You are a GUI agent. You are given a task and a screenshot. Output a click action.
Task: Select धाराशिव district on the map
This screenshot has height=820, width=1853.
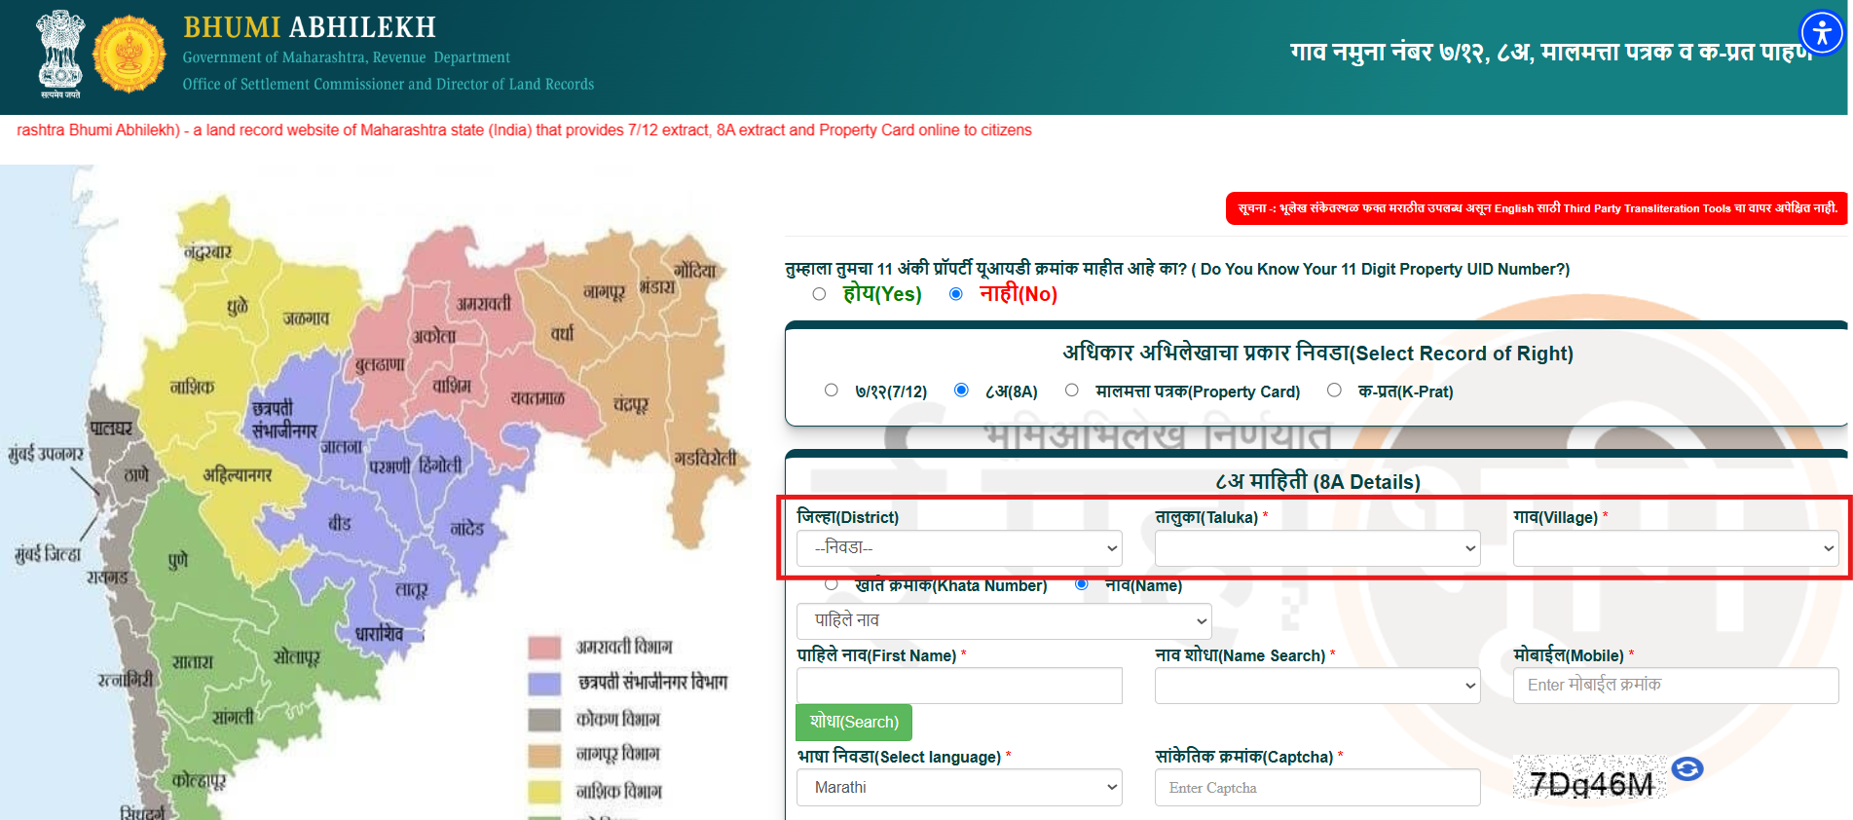pos(379,634)
